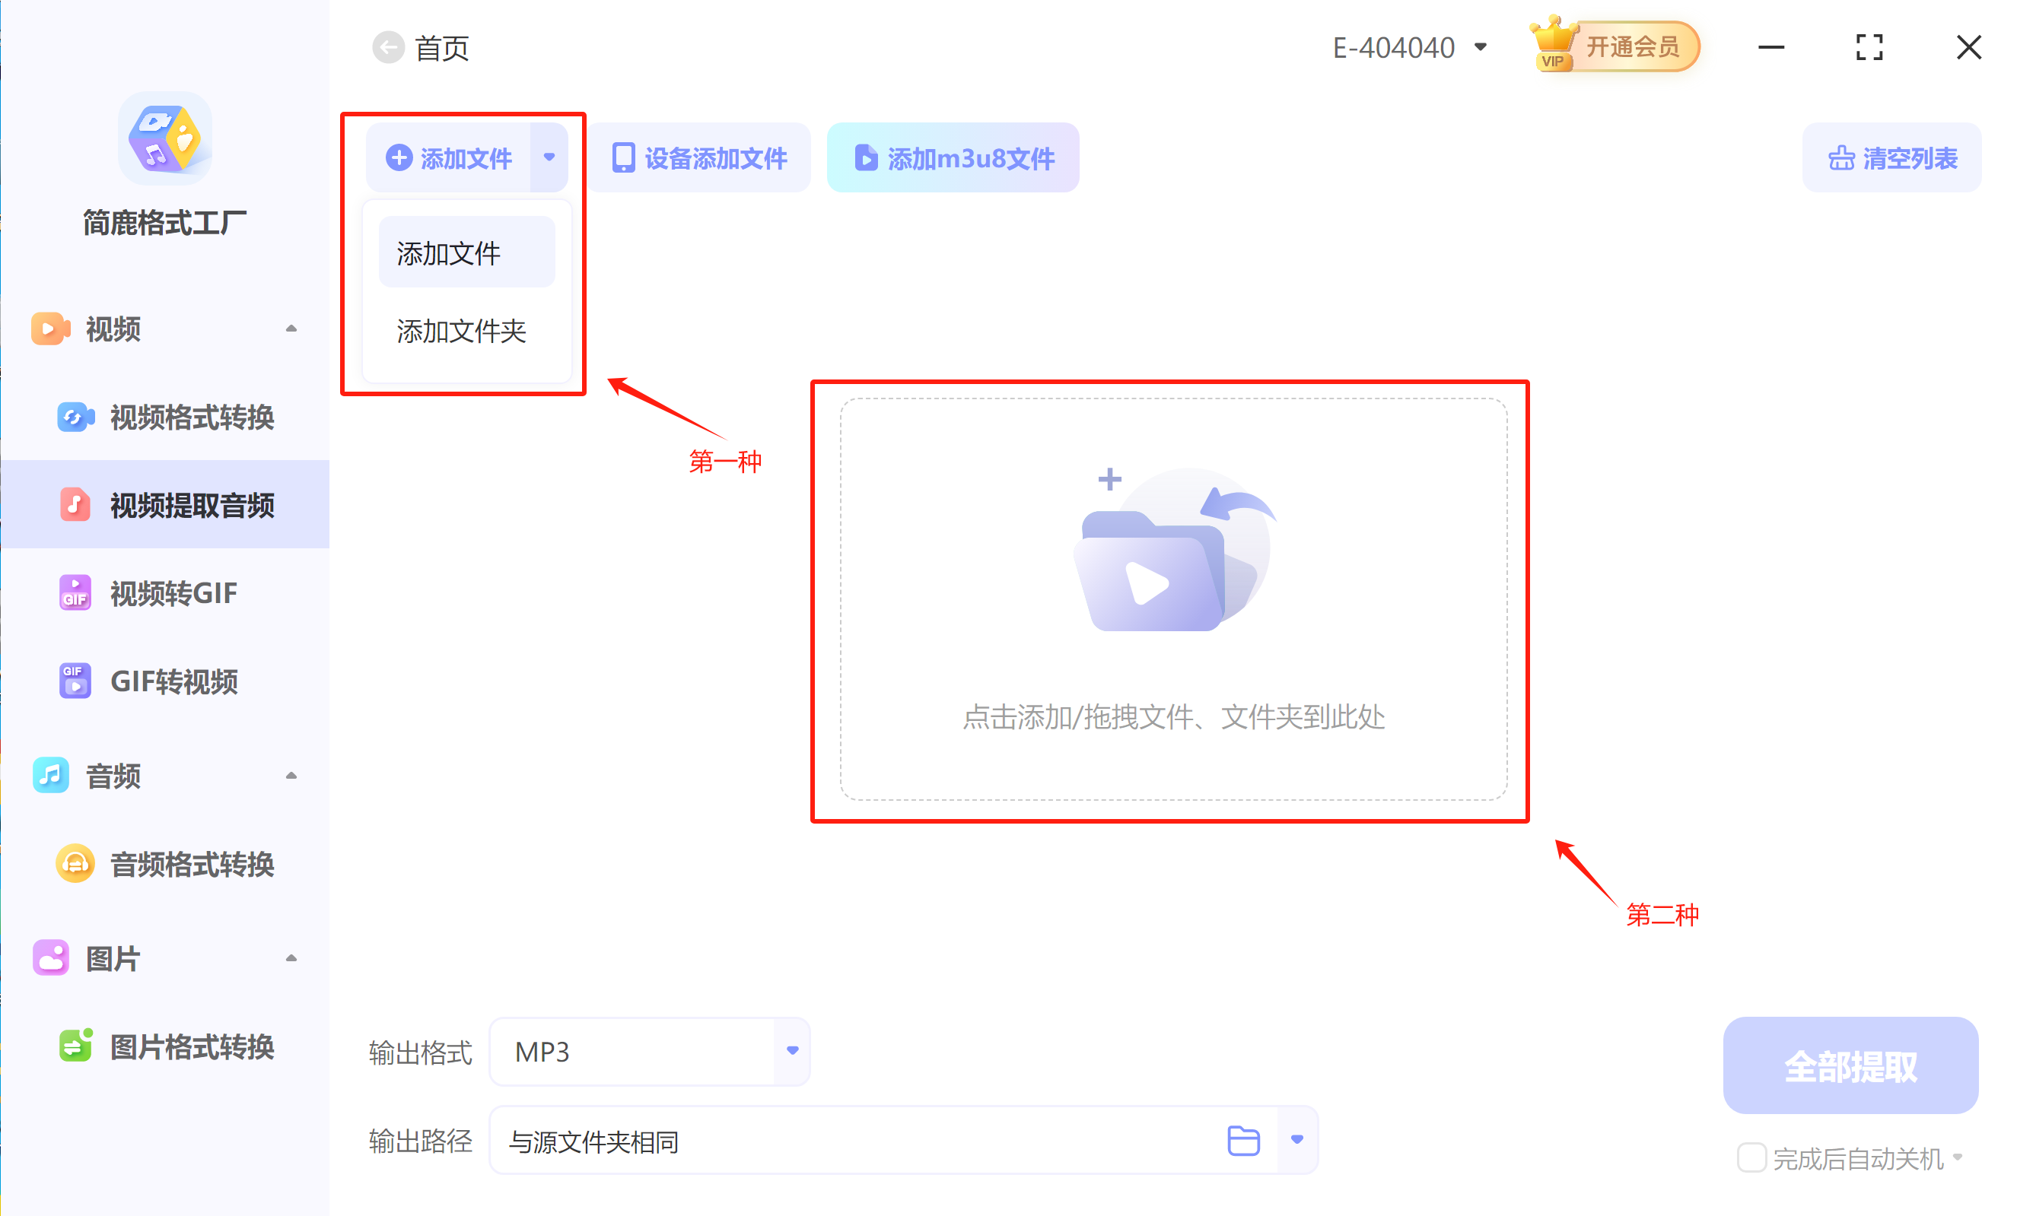Click the 简鹿格式工厂 app logo

165,138
